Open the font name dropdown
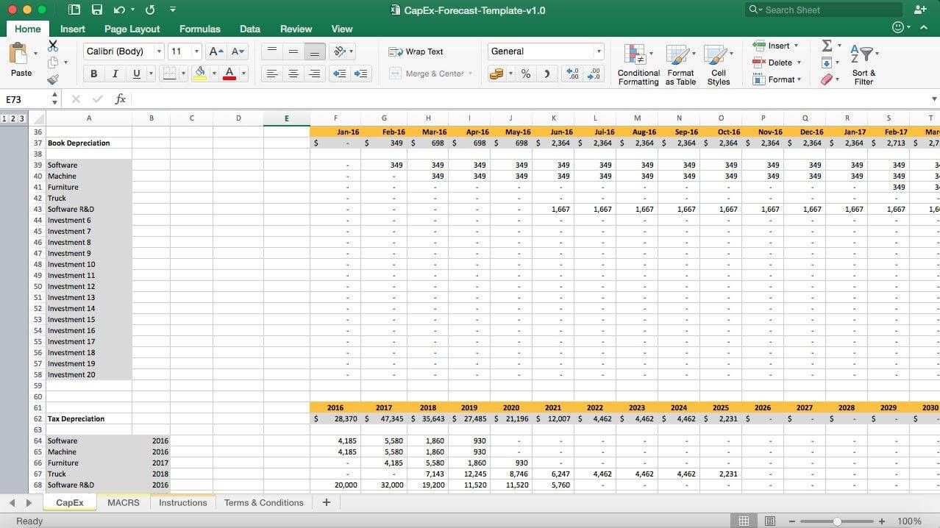The image size is (940, 528). [159, 51]
